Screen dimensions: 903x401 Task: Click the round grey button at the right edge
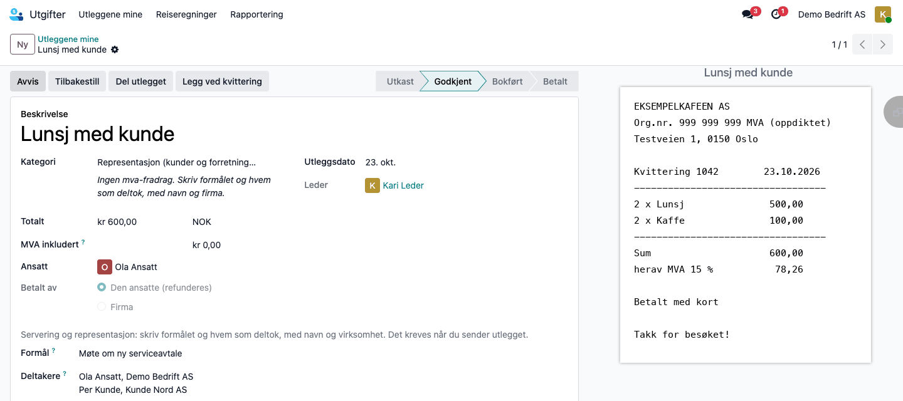(x=893, y=112)
